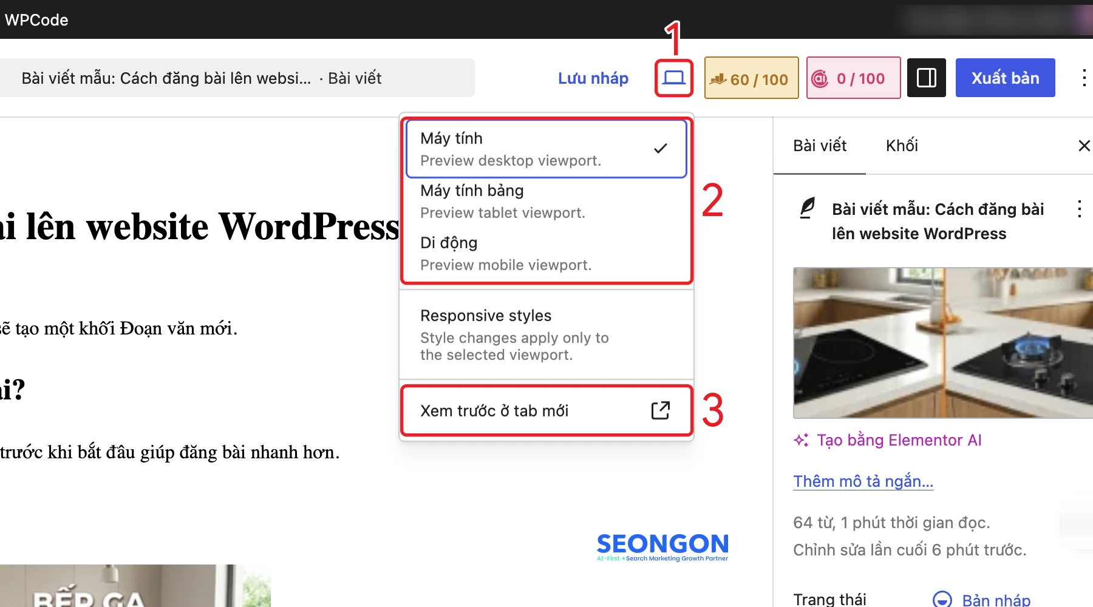Click Thêm mô tả ngắn link
Image resolution: width=1093 pixels, height=607 pixels.
pos(863,481)
